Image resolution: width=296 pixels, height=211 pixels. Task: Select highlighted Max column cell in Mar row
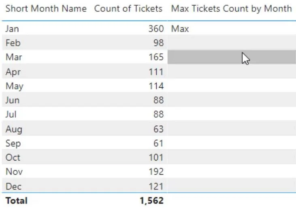232,57
